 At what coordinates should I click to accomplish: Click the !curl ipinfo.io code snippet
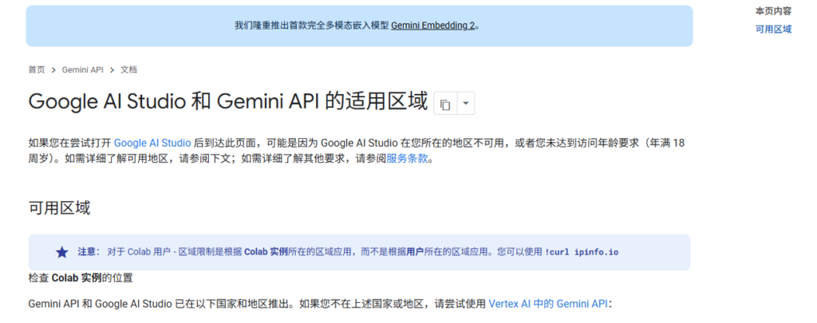pyautogui.click(x=582, y=252)
